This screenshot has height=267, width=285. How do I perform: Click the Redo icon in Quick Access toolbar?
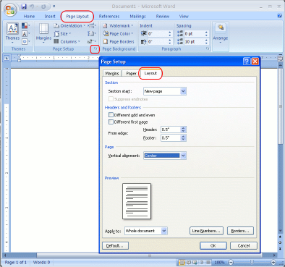click(43, 7)
